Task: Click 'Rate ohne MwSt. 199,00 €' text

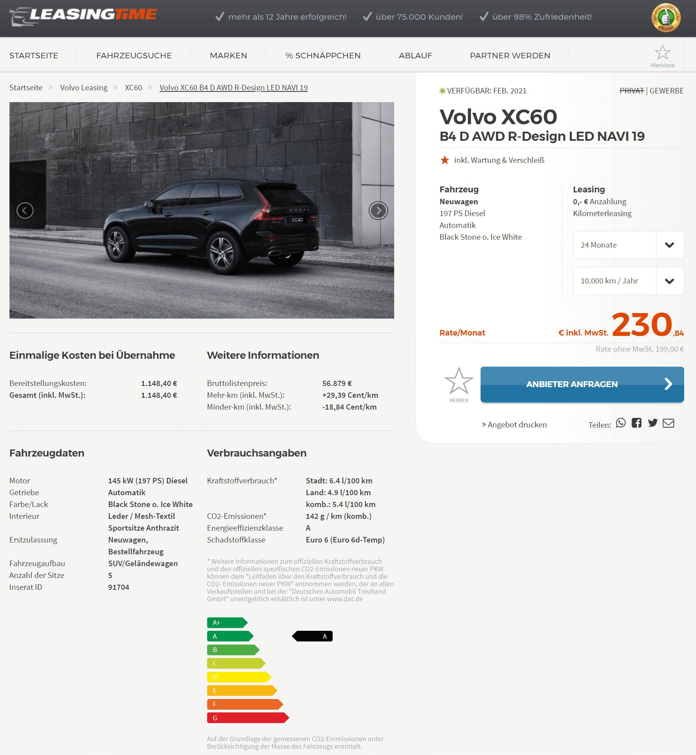Action: tap(640, 349)
